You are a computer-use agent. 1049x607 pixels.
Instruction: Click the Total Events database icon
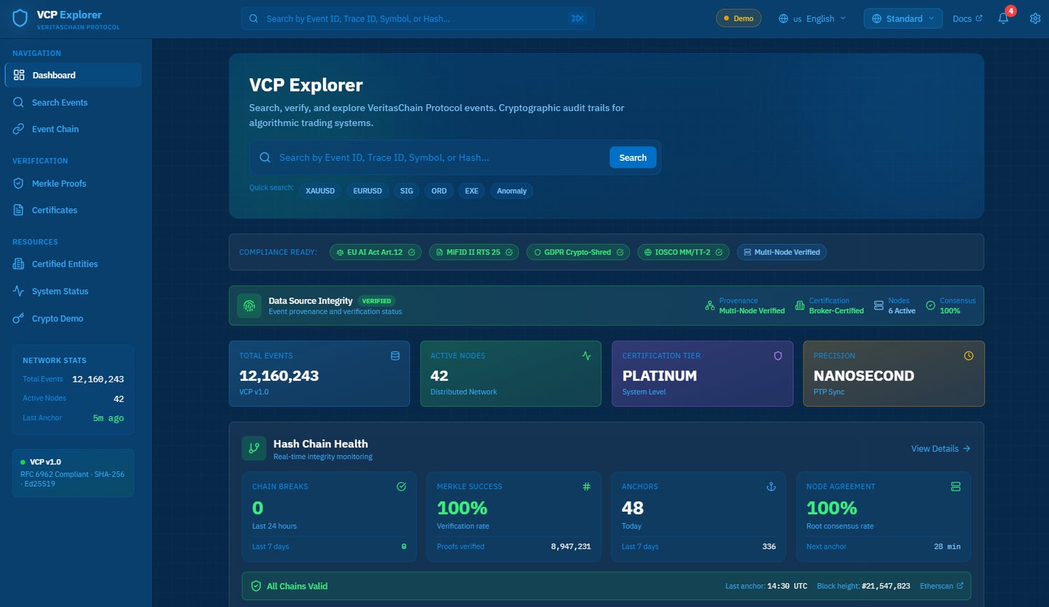[394, 356]
